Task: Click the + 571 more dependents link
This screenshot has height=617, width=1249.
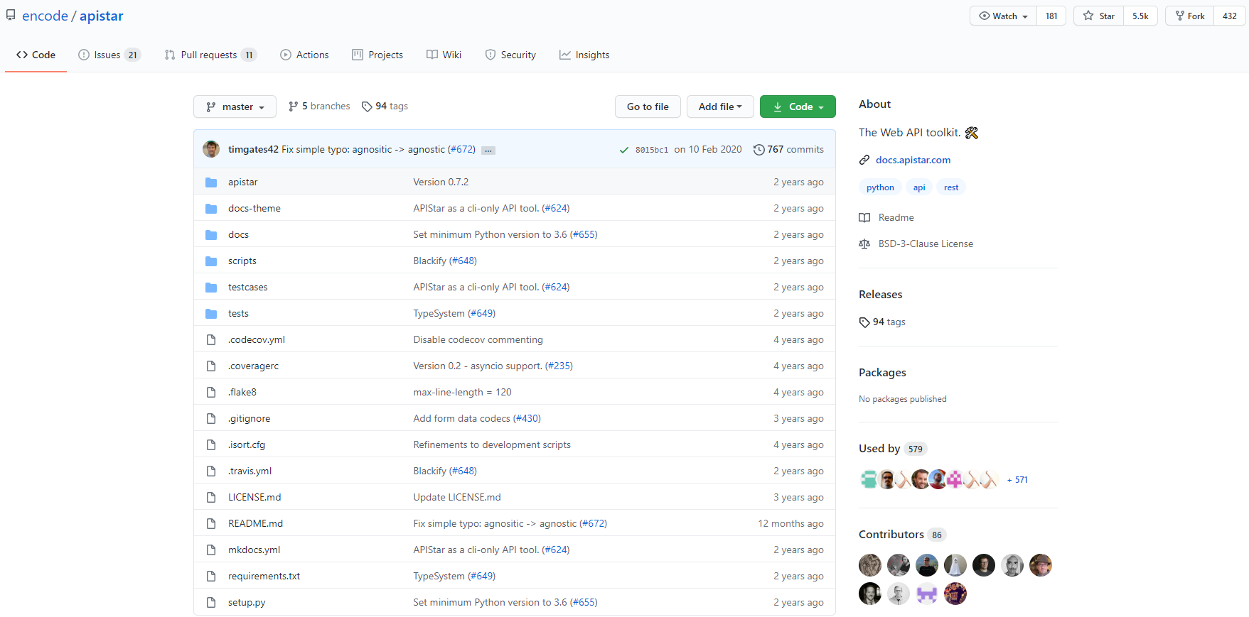Action: tap(1017, 480)
